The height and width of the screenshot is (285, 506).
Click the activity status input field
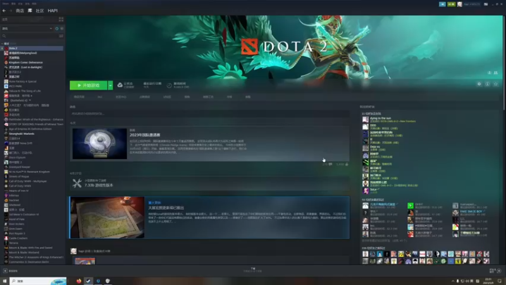210,114
